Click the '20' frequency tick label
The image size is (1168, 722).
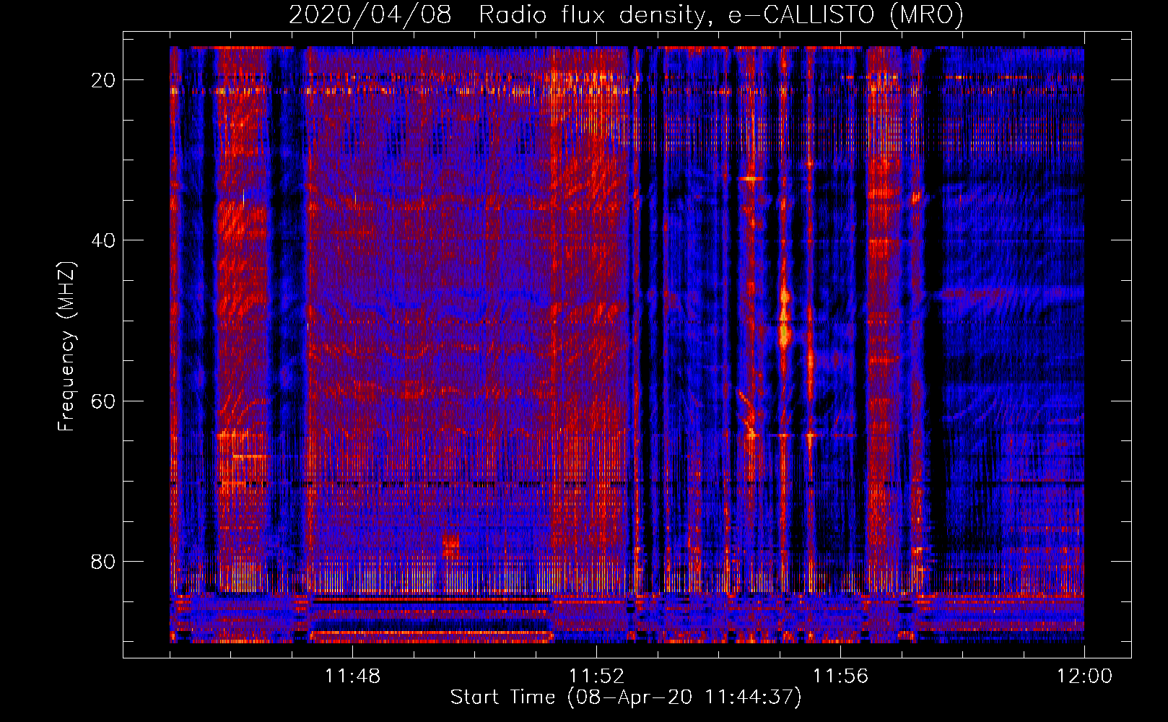103,79
